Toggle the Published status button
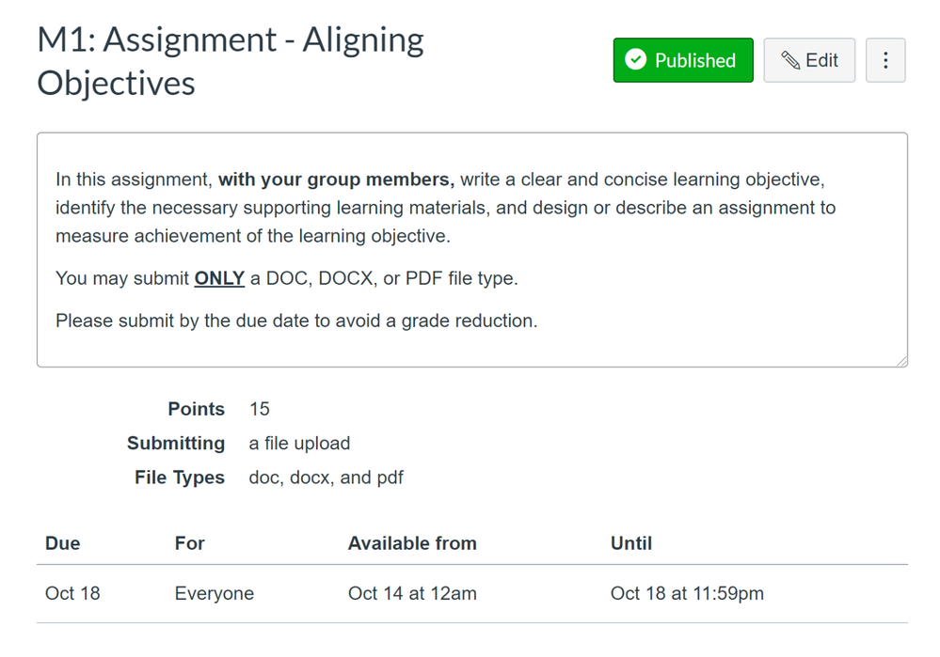 click(683, 61)
